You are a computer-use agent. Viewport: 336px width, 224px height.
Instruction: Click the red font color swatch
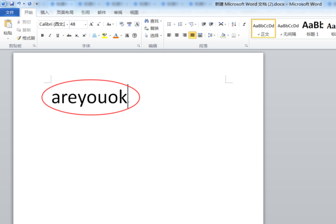coord(116,35)
